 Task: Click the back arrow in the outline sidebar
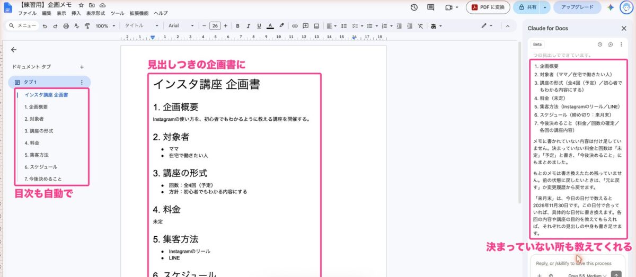14,50
